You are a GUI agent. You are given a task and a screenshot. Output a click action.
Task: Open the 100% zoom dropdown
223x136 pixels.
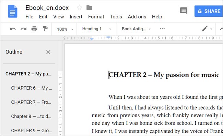tap(65, 29)
